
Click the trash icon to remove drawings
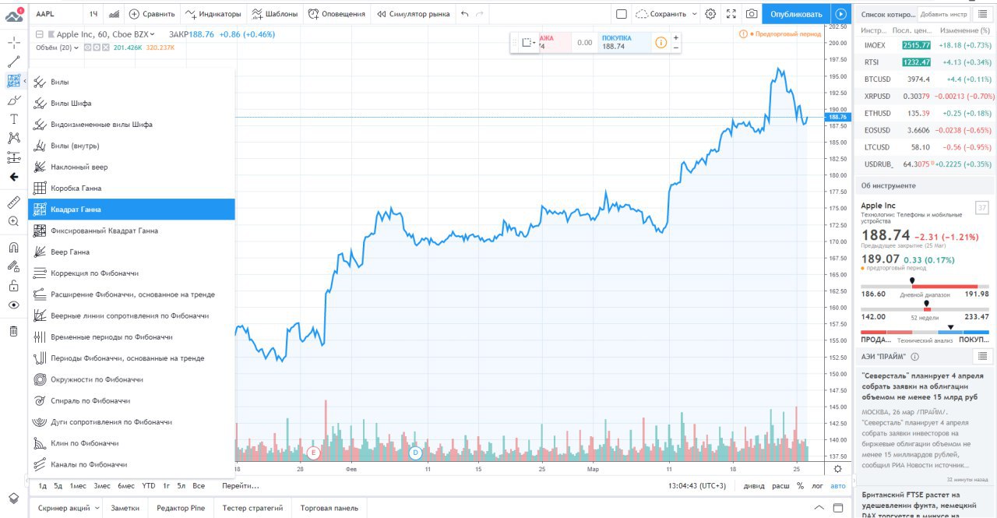point(13,331)
